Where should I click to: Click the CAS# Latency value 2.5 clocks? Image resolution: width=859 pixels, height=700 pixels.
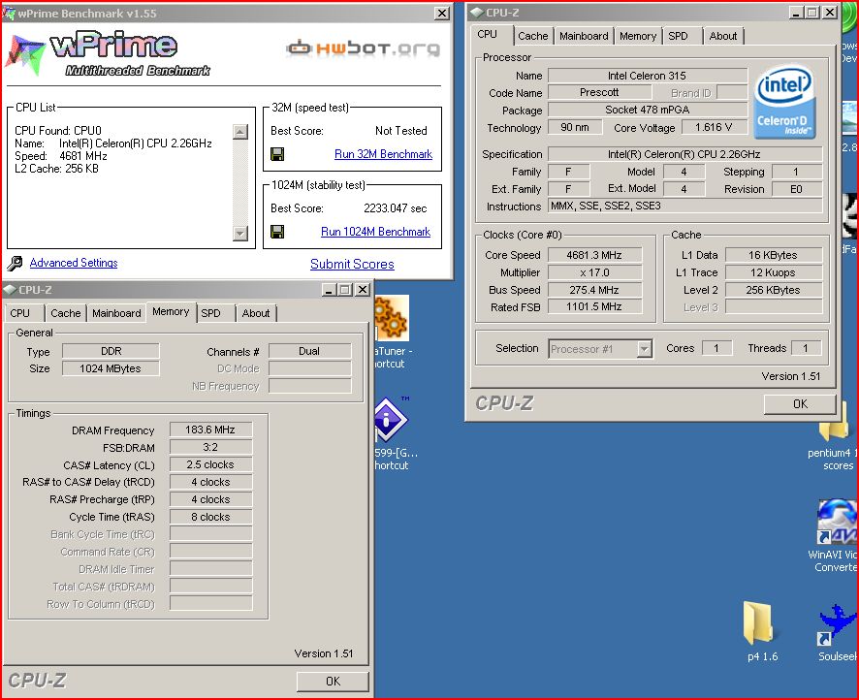(x=211, y=464)
